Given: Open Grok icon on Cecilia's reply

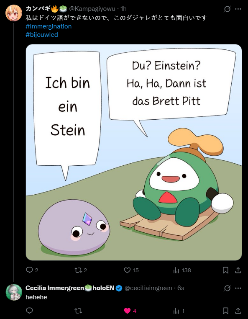Looking at the screenshot, I should point(227,288).
